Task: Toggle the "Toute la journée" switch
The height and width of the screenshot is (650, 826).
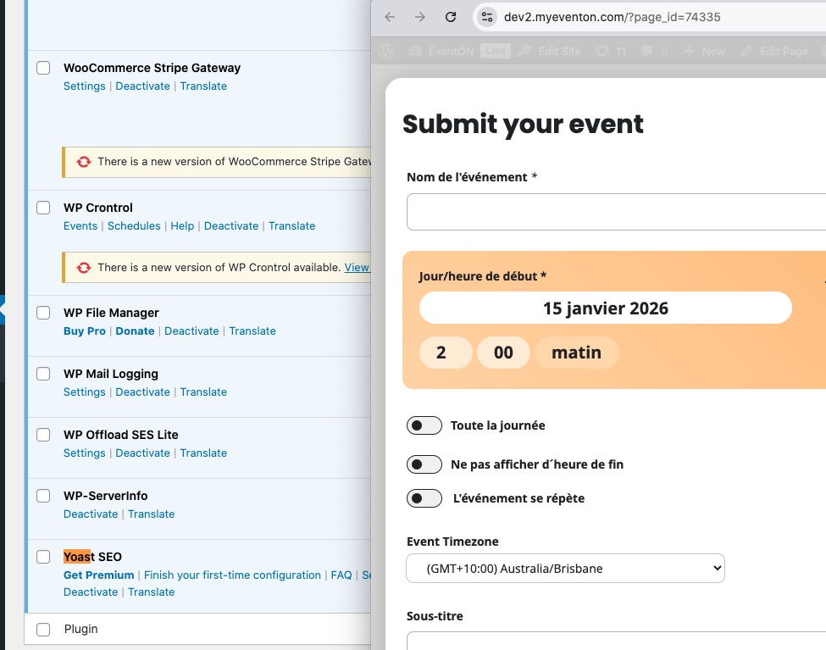Action: click(x=424, y=425)
